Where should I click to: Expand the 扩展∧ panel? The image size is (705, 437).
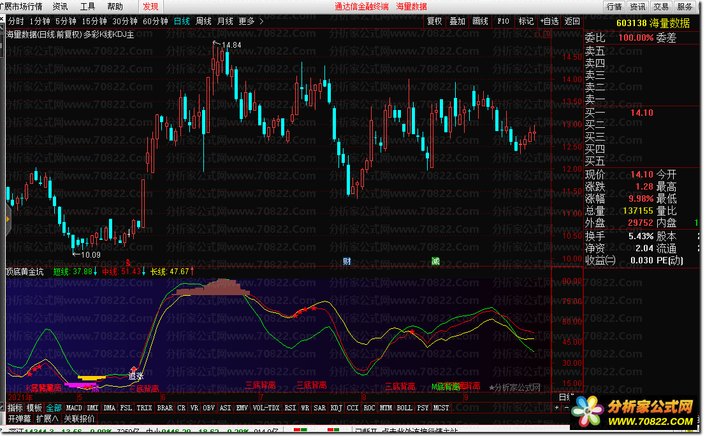(x=47, y=419)
